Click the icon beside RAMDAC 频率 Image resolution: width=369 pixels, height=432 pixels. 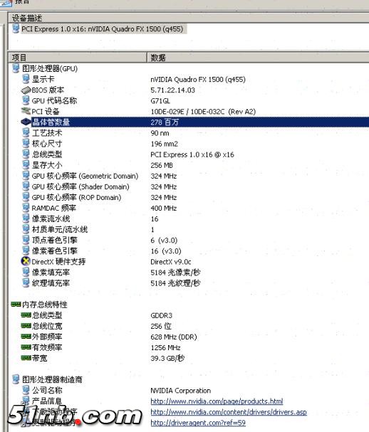26,208
